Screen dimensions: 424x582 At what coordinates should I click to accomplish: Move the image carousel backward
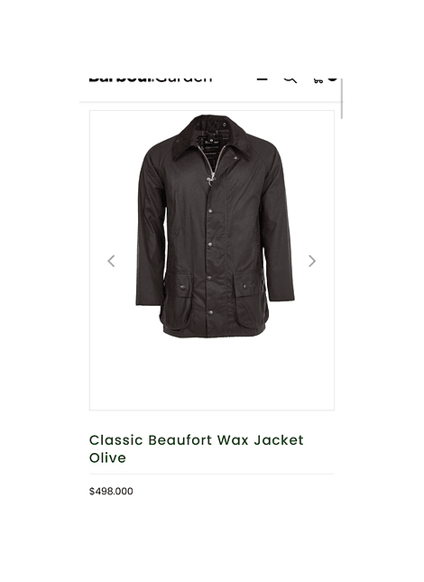[111, 262]
